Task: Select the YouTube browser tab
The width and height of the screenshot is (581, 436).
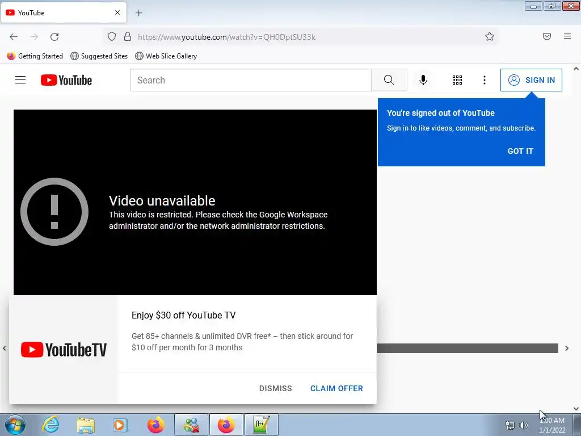Action: [64, 12]
